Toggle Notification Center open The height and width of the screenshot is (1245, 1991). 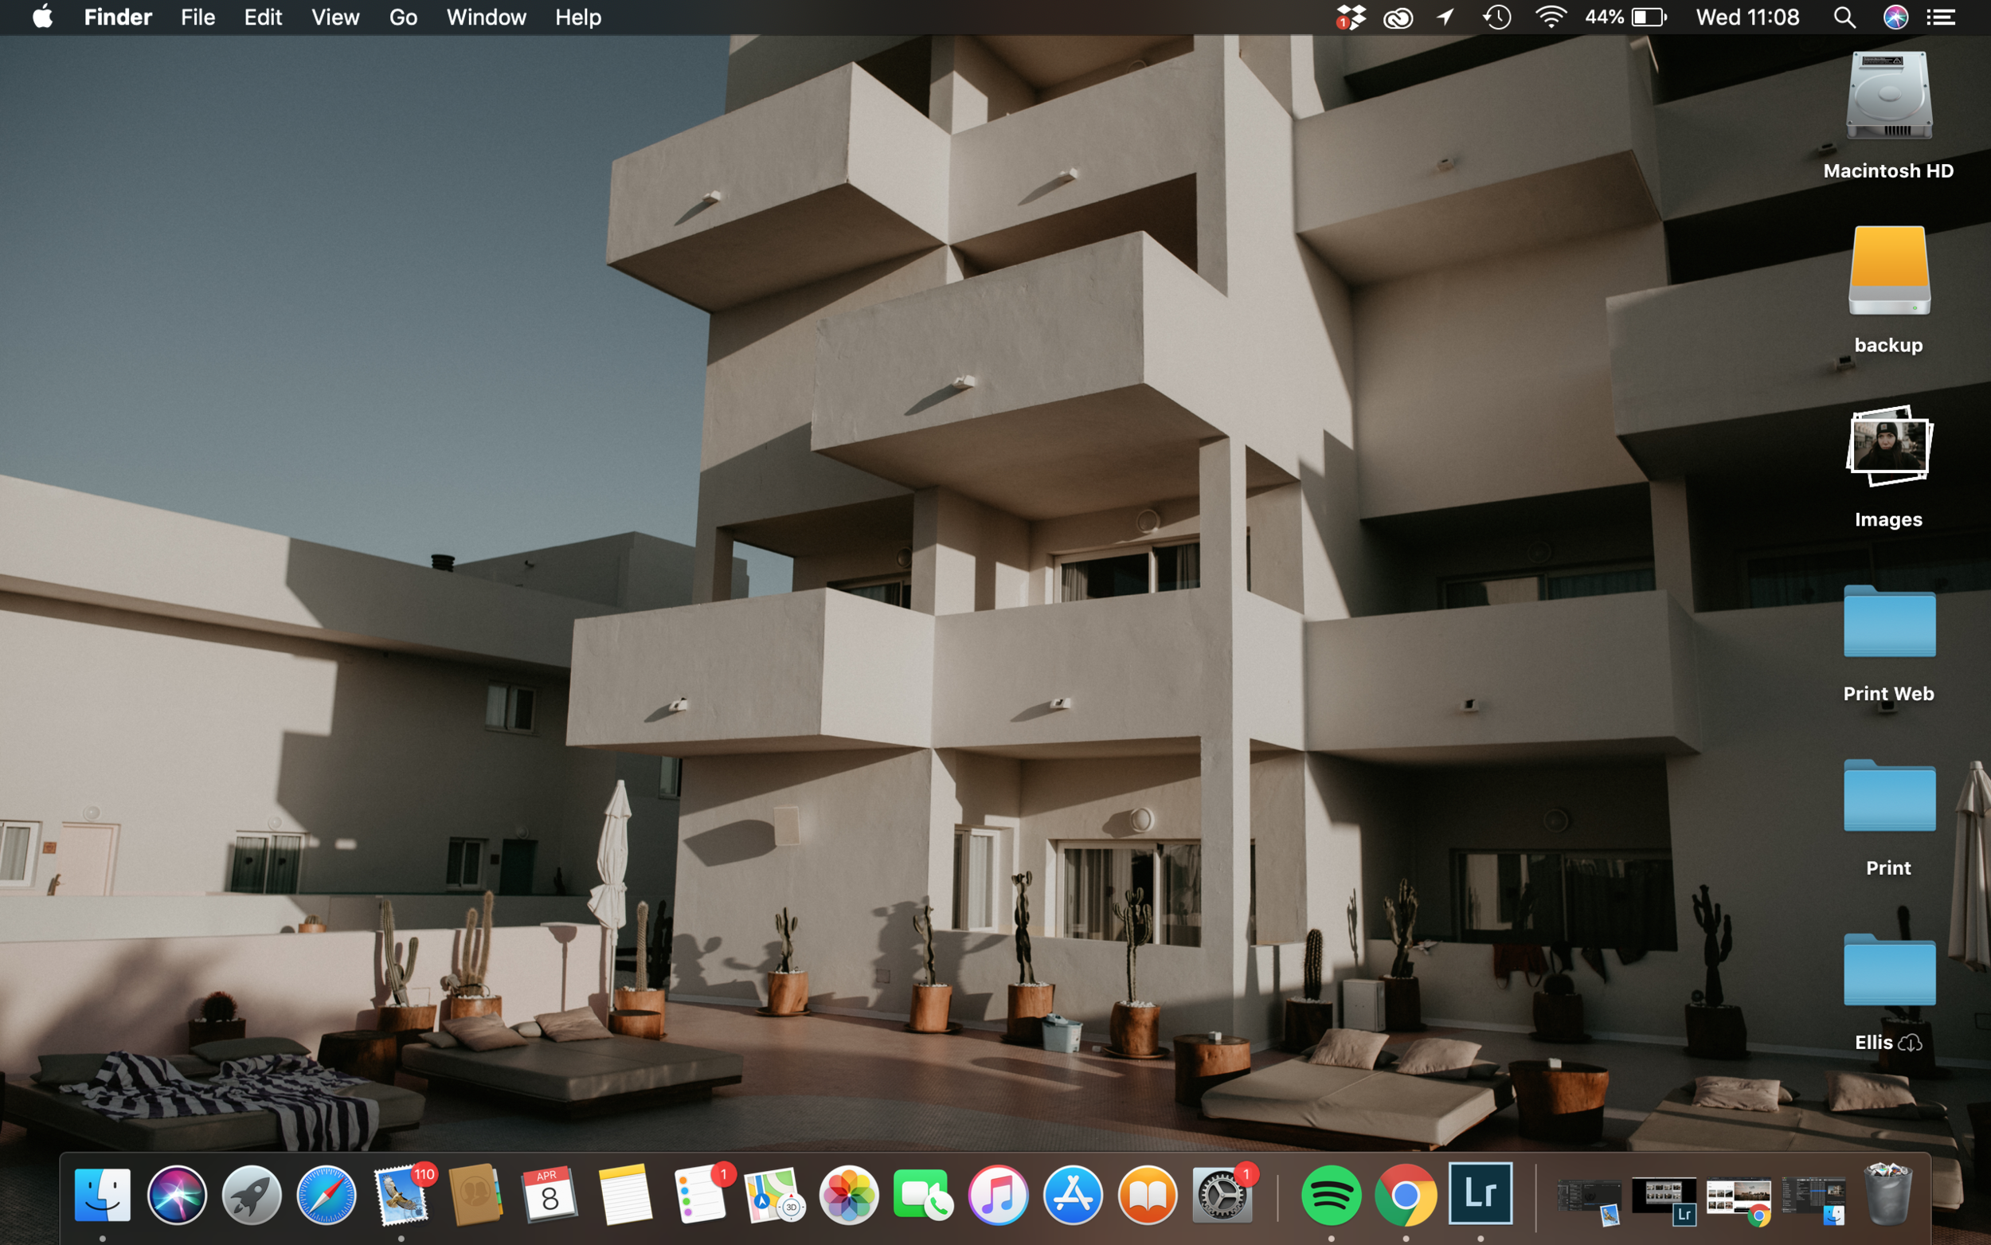pos(1941,17)
